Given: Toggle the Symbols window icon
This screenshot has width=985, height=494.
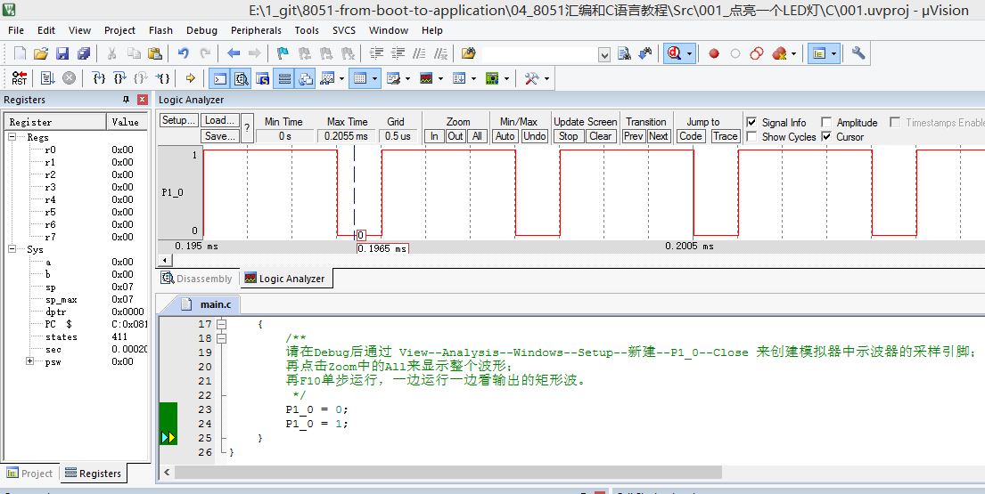Looking at the screenshot, I should (x=263, y=78).
